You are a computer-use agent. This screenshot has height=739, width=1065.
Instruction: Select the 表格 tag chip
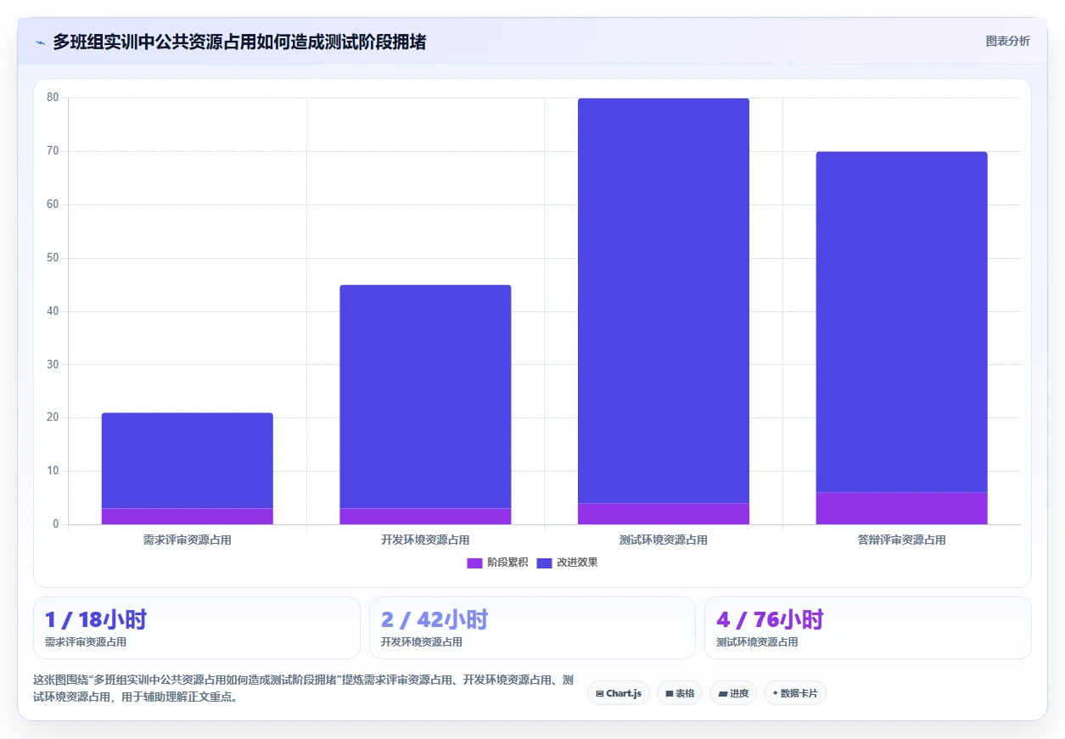680,693
